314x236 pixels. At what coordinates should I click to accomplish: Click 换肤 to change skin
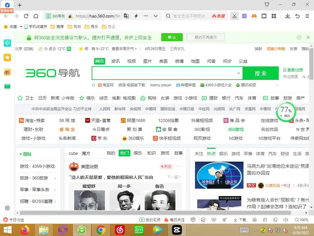[258, 49]
